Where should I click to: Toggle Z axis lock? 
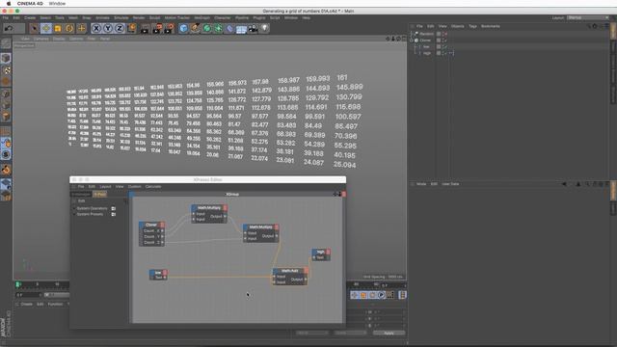click(x=120, y=28)
